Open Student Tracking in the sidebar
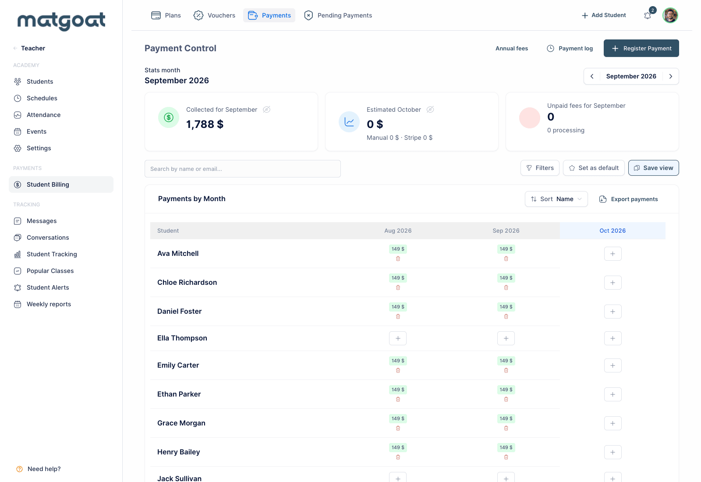 [x=61, y=254]
